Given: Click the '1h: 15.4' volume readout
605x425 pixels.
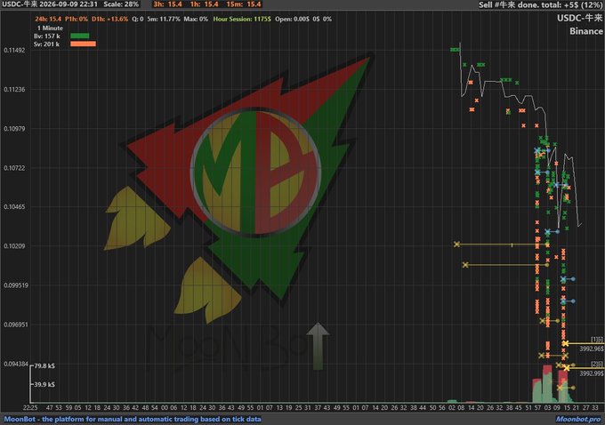Looking at the screenshot, I should point(204,4).
